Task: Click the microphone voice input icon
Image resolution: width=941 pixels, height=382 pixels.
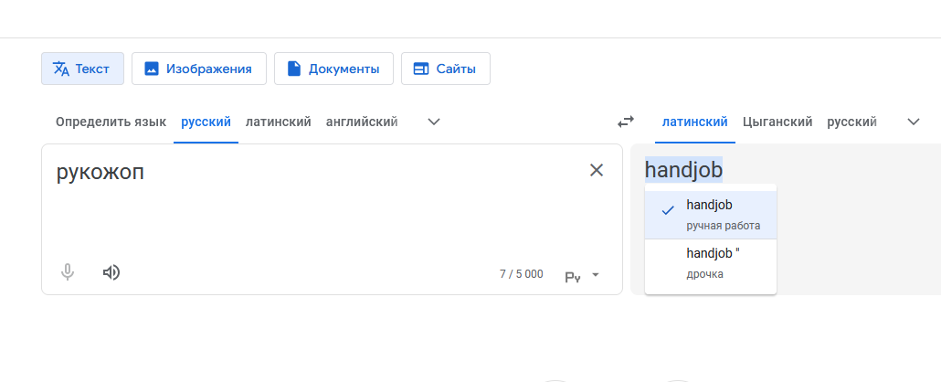Action: (x=68, y=272)
